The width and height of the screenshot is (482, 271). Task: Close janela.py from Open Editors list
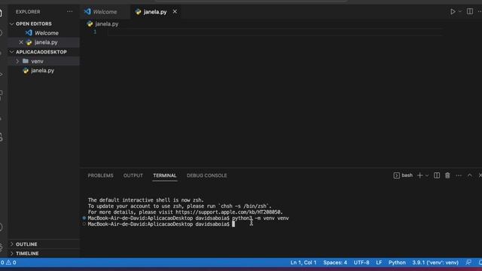coord(21,42)
